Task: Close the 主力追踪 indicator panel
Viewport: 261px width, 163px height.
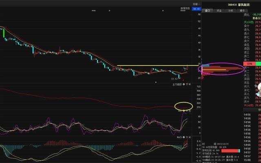Action: (x=190, y=84)
